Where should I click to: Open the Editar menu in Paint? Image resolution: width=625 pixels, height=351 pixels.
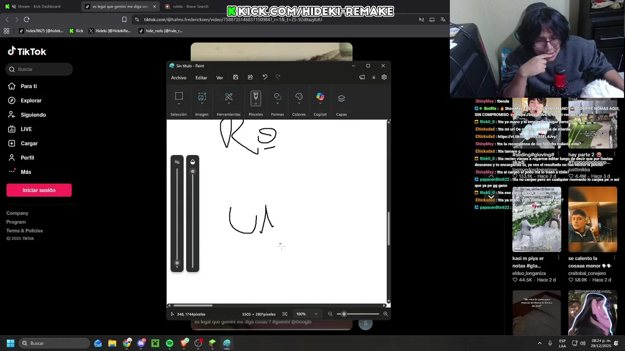201,78
